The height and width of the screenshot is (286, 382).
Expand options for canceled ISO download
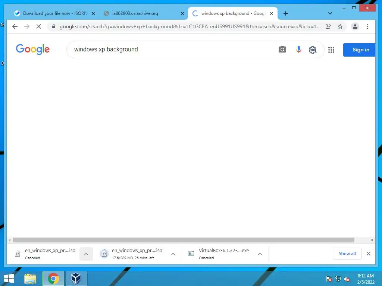tap(86, 254)
